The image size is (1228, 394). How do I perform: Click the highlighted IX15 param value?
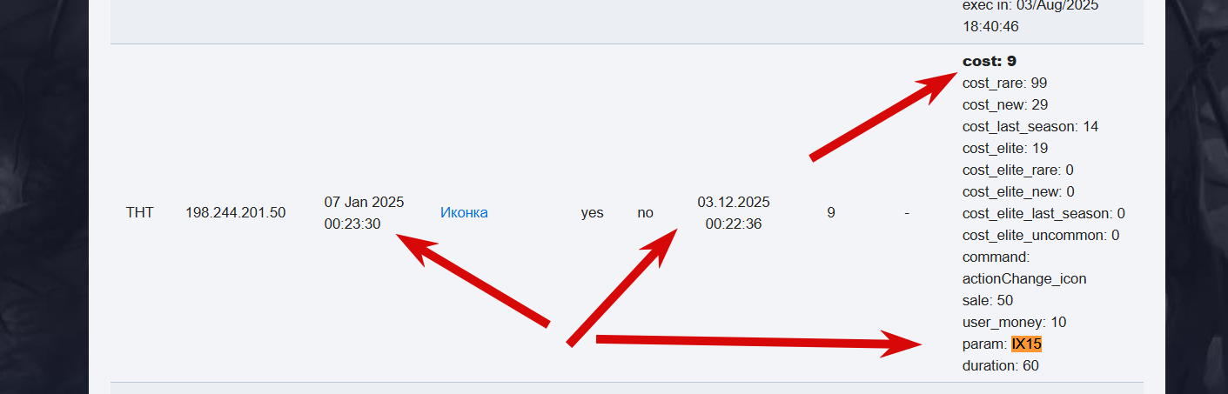[x=1026, y=344]
